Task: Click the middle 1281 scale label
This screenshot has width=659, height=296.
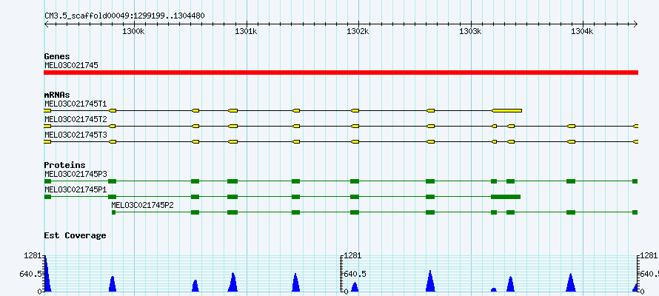Action: point(352,256)
